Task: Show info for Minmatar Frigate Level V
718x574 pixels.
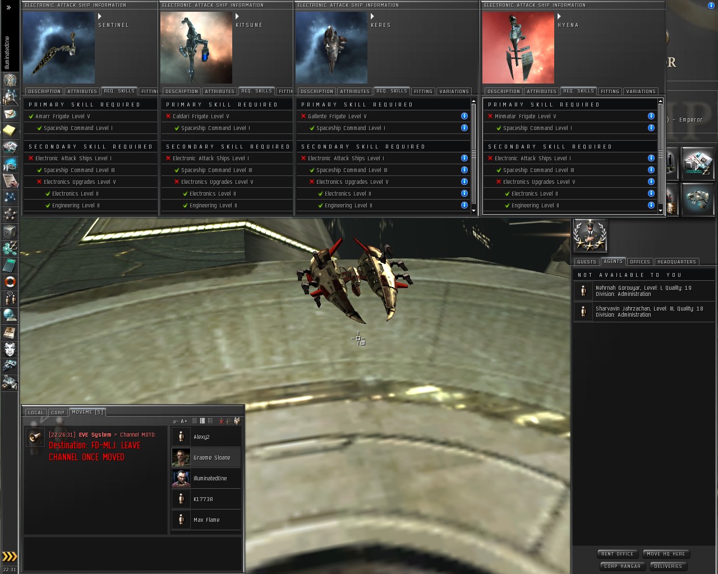Action: point(651,116)
